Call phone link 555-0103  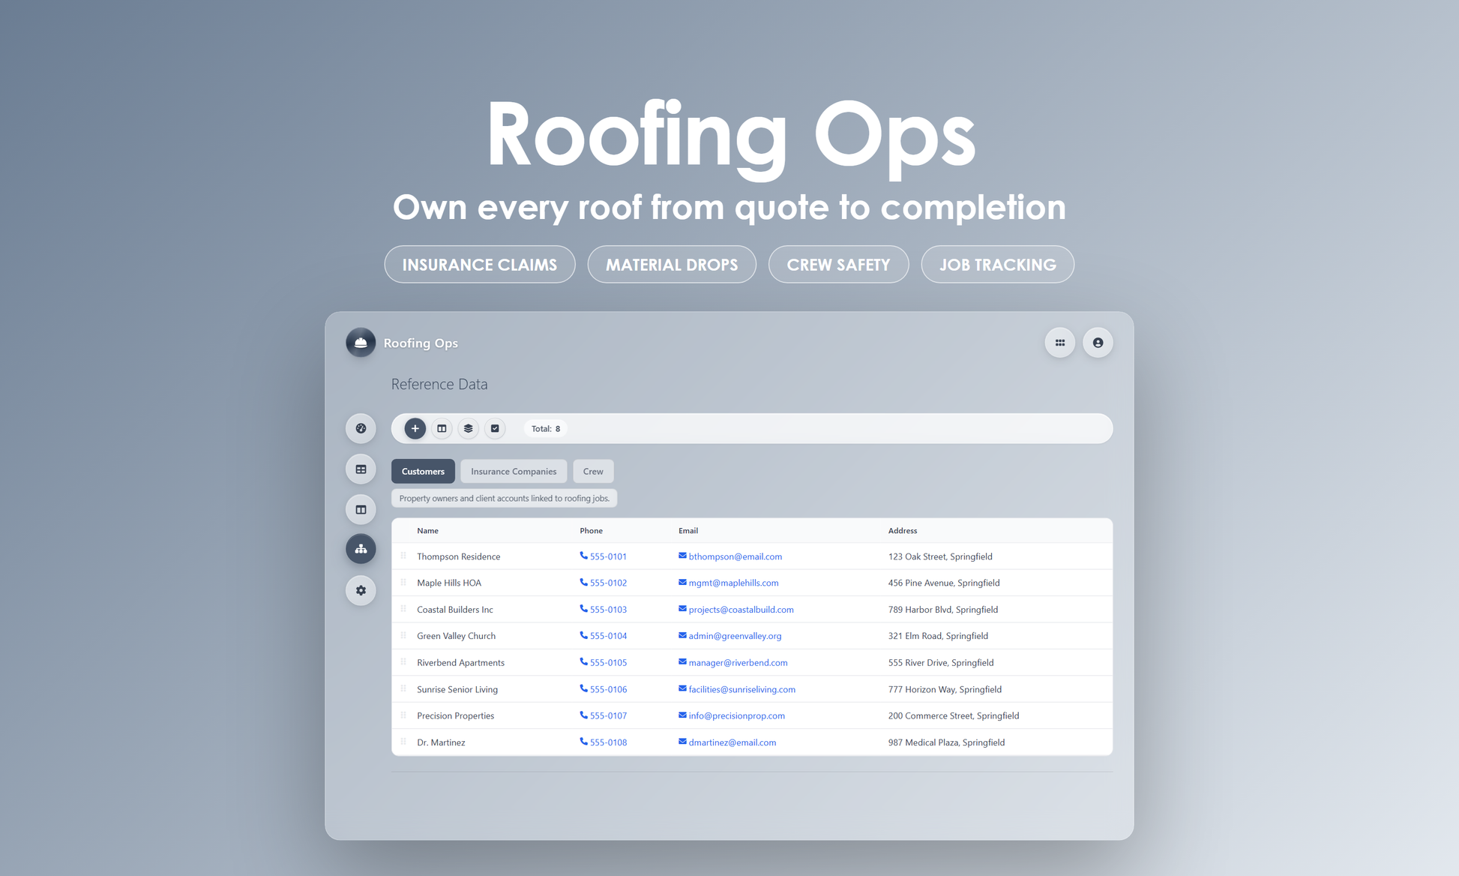[x=608, y=610]
